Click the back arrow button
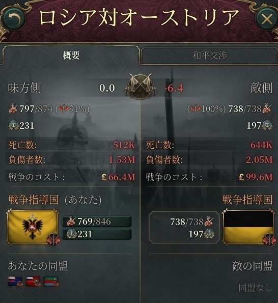Viewport: 278px width, 303px height. [x=14, y=19]
